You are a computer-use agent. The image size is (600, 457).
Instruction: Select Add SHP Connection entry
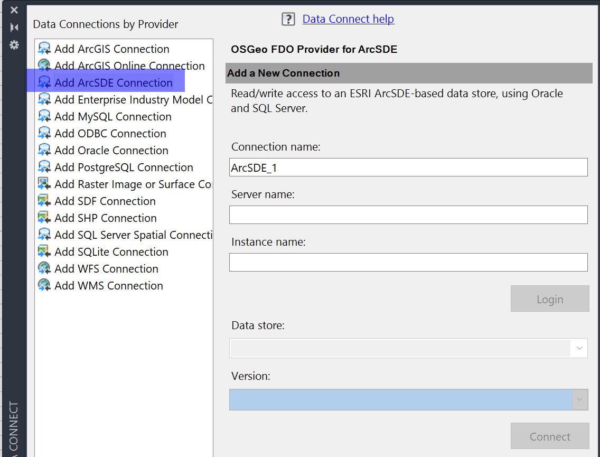106,218
